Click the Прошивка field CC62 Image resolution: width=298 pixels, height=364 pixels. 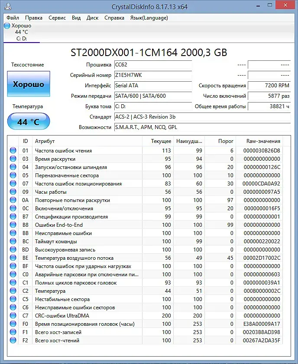click(153, 65)
